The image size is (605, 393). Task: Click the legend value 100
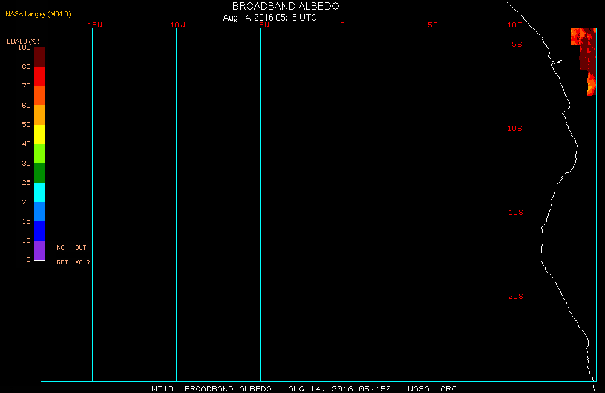24,47
